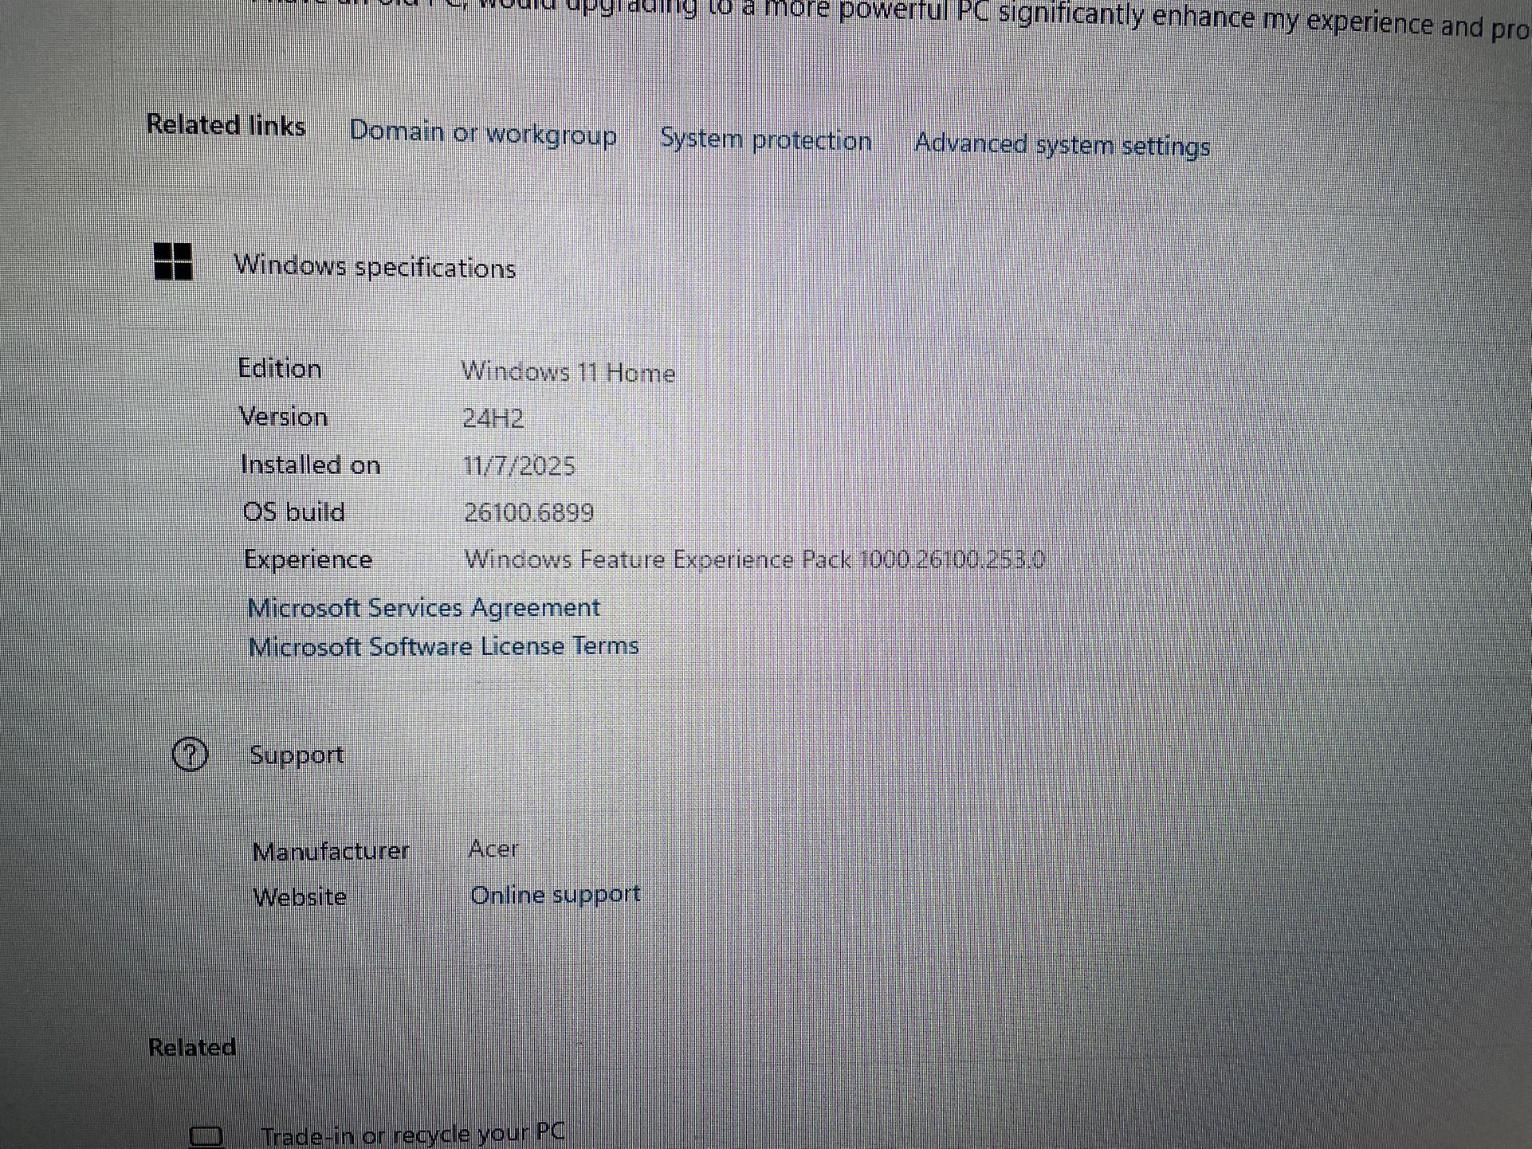Select the 11/7/2025 installed date

519,465
